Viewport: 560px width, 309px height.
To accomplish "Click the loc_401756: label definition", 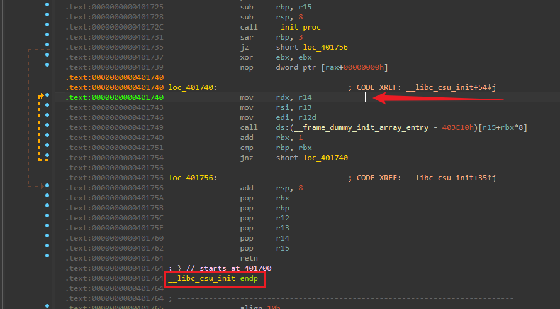I will tap(193, 178).
